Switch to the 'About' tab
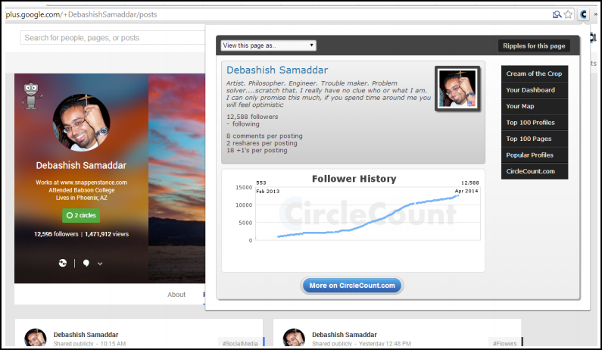The height and width of the screenshot is (350, 602). pos(176,295)
